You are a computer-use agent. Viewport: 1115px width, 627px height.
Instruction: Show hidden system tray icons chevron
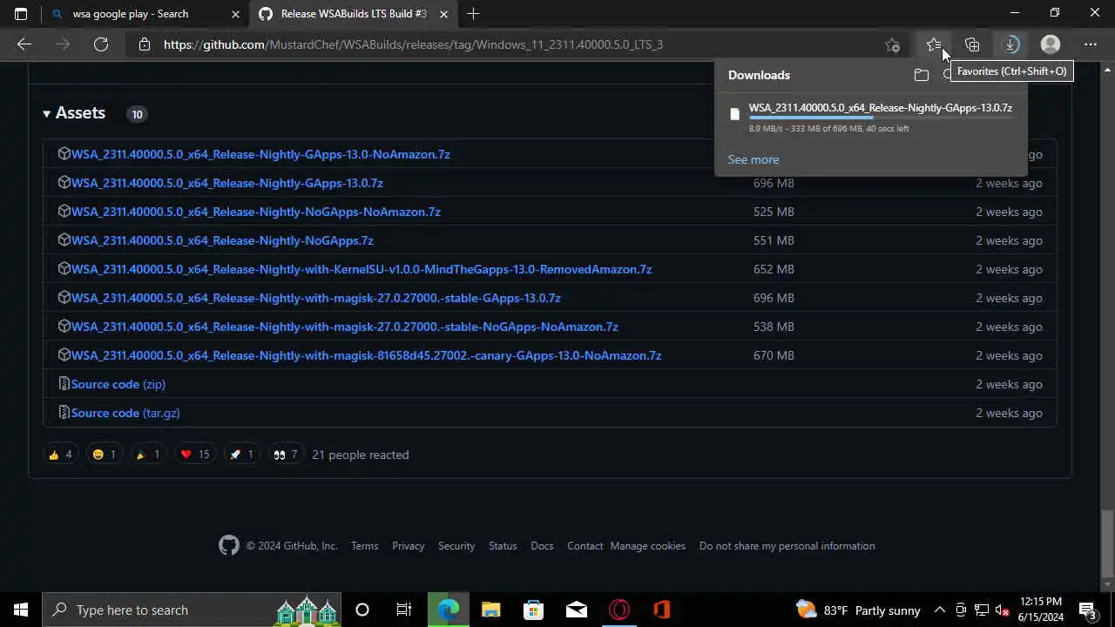click(x=939, y=610)
